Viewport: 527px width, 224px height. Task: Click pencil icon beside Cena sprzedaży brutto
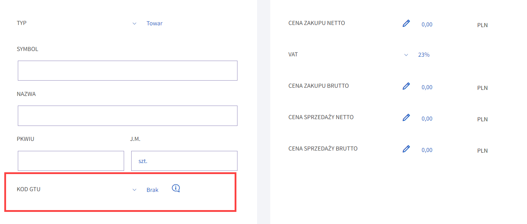406,149
